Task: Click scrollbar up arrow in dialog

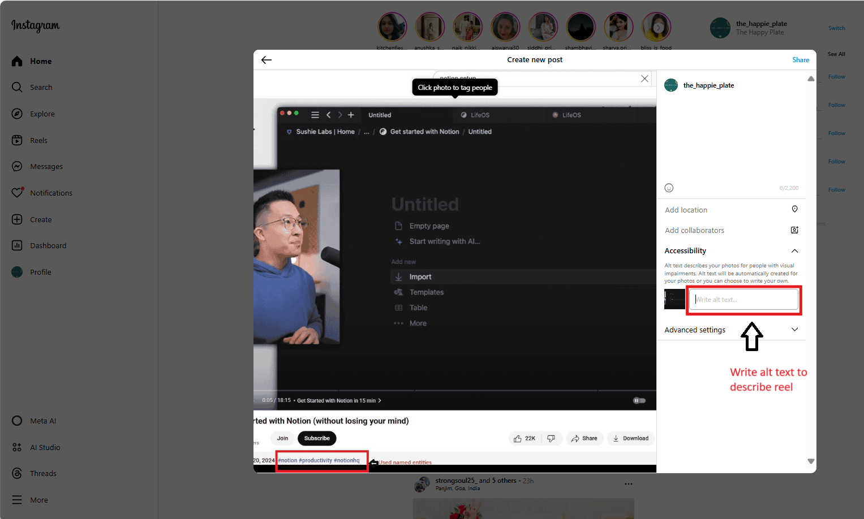Action: point(811,79)
